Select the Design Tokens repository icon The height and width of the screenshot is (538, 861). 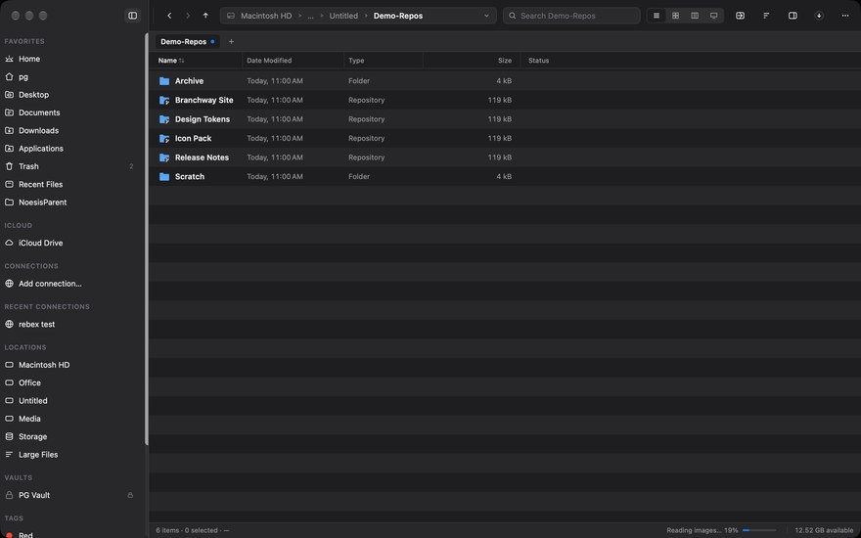164,119
